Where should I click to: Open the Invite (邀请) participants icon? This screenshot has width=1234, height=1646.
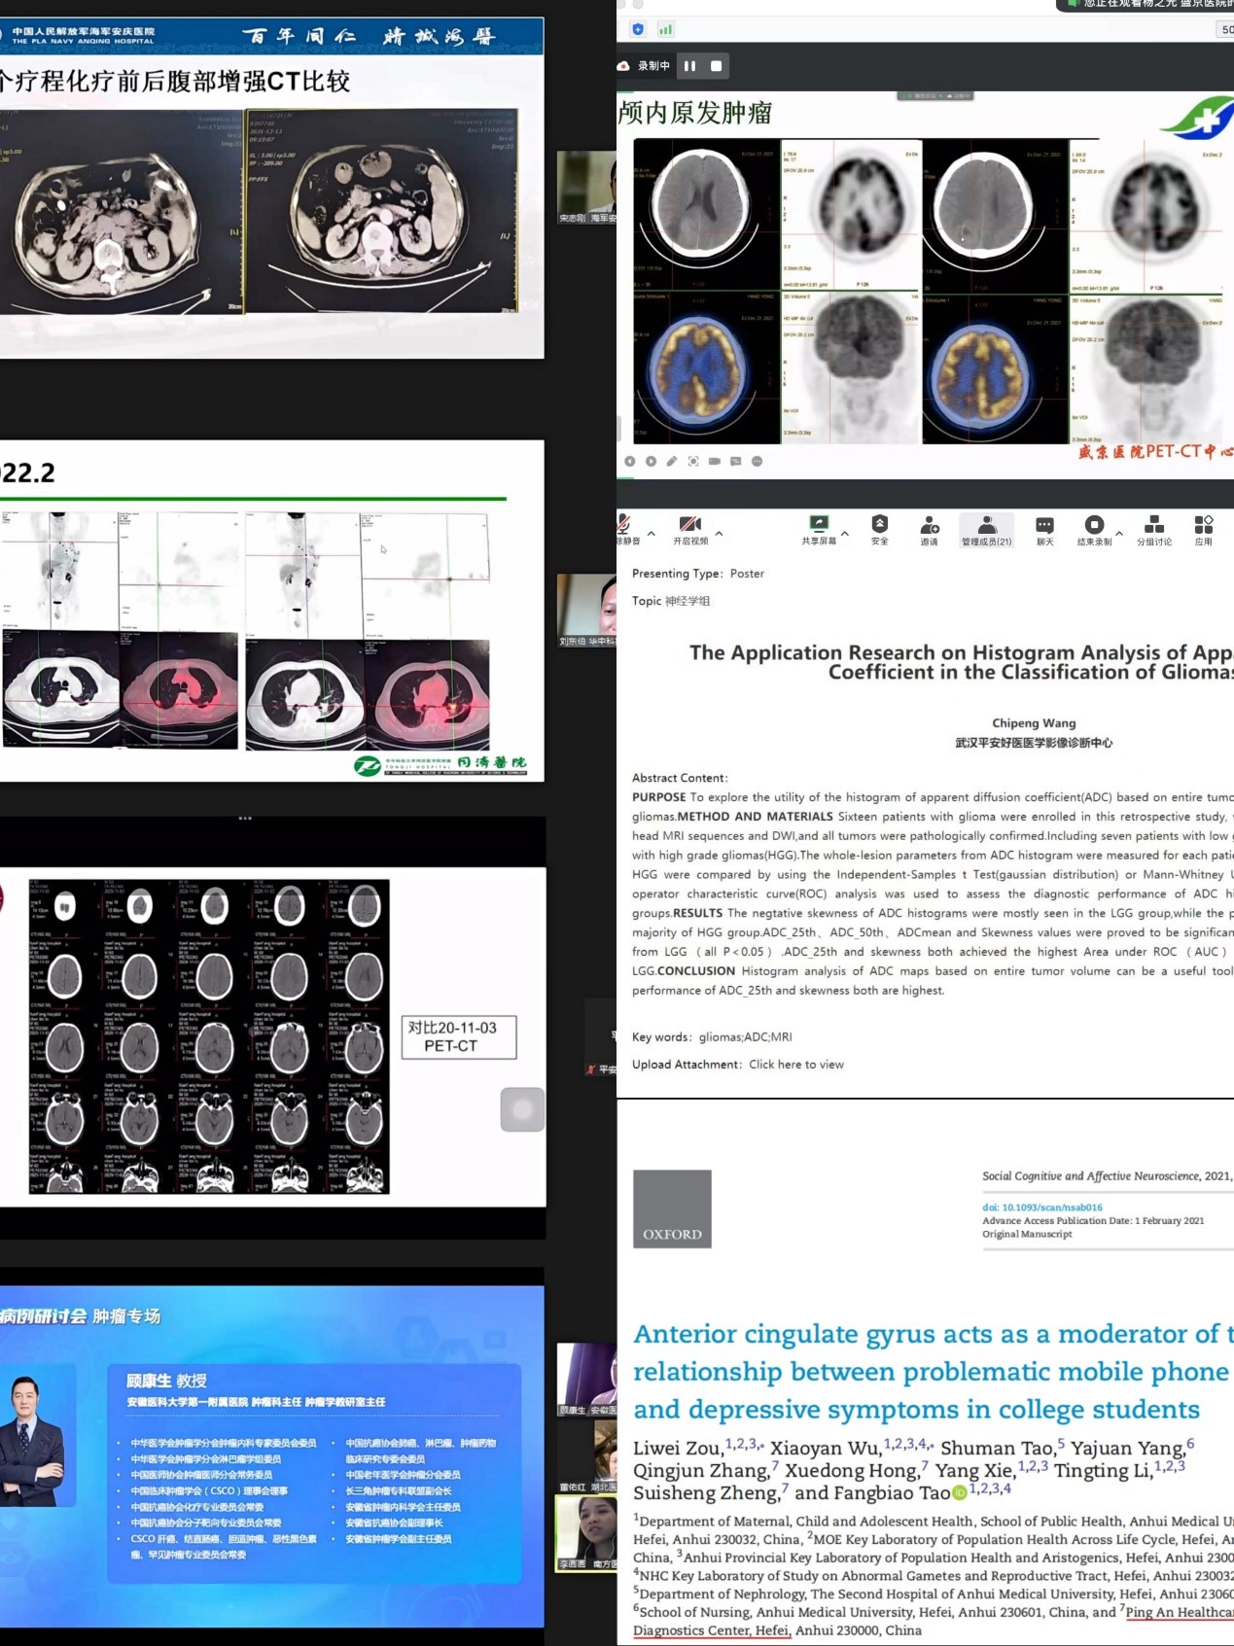coord(929,526)
